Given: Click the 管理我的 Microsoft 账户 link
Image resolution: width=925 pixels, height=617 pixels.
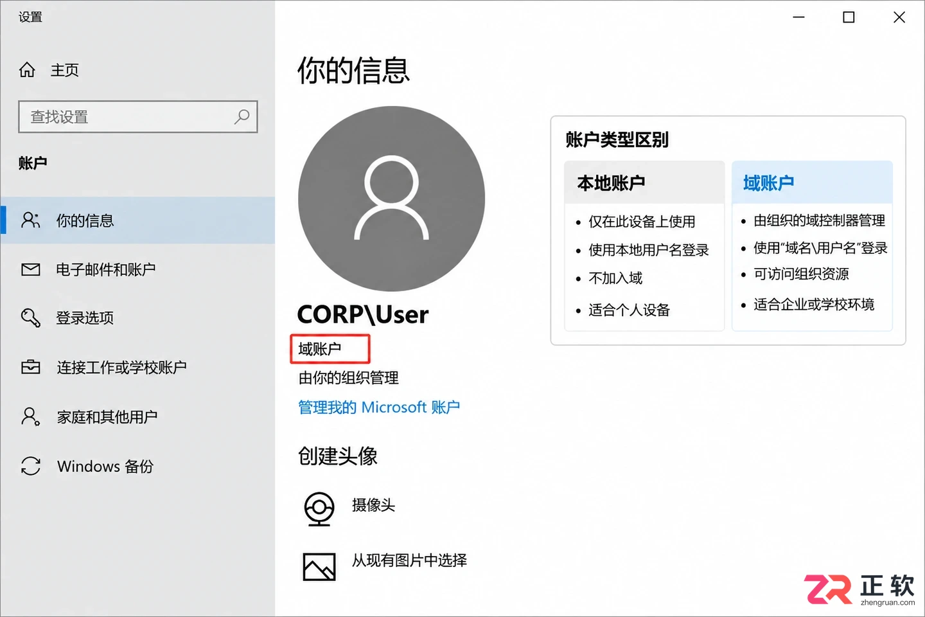Looking at the screenshot, I should coord(379,407).
